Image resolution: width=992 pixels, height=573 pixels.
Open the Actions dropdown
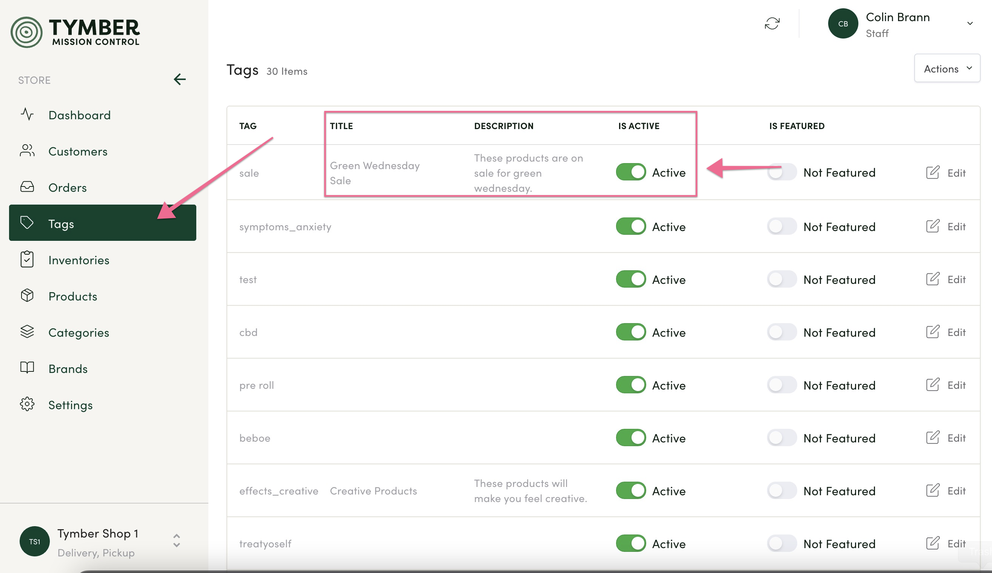pos(947,68)
